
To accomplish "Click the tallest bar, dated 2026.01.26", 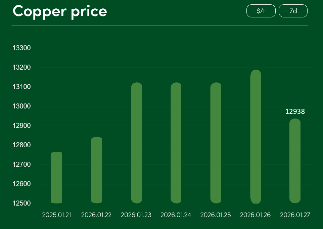I will (256, 137).
